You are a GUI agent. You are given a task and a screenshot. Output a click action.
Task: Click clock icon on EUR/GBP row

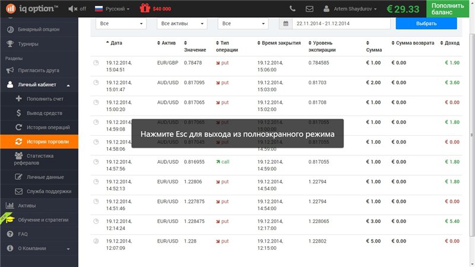pyautogui.click(x=97, y=63)
